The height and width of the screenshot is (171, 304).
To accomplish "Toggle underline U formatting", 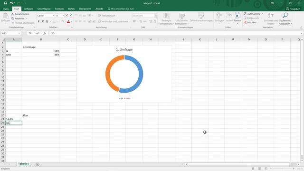I will [47, 21].
